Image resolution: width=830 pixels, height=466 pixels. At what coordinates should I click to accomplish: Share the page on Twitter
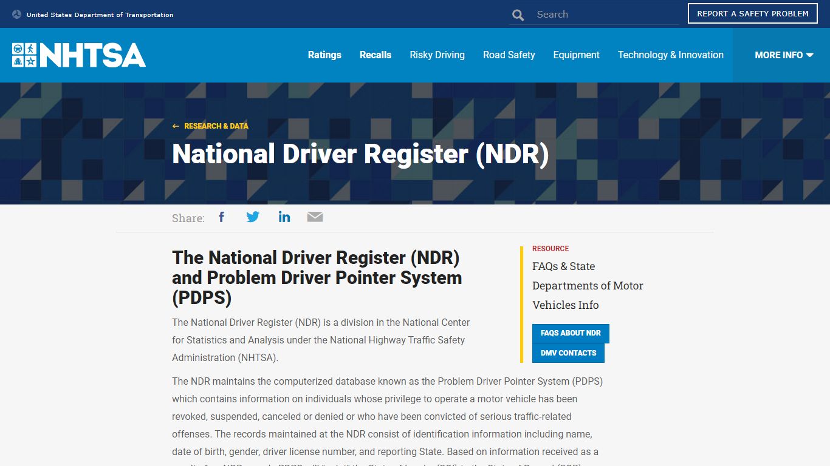click(253, 217)
